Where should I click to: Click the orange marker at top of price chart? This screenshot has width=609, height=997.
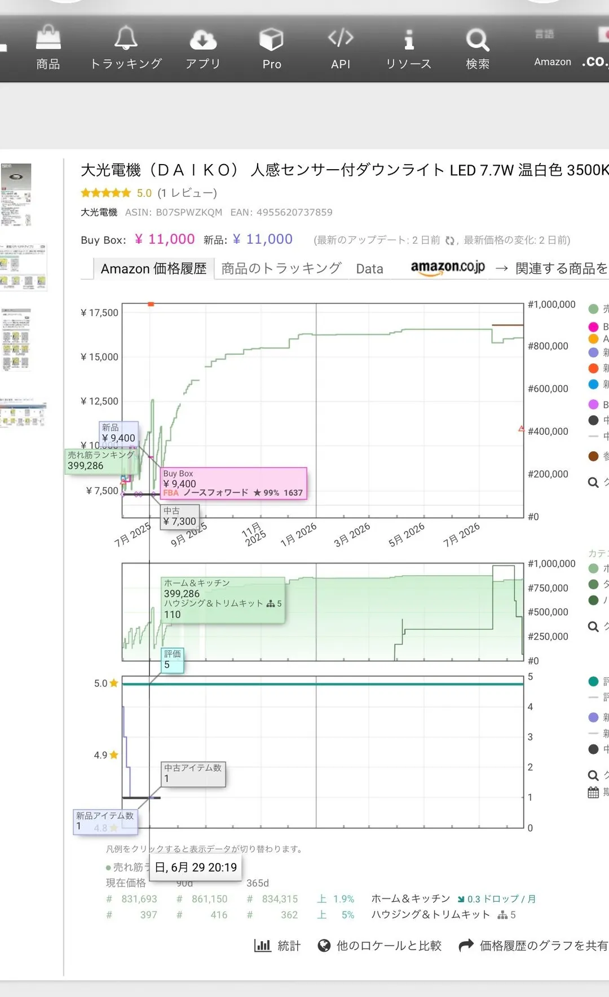point(151,305)
